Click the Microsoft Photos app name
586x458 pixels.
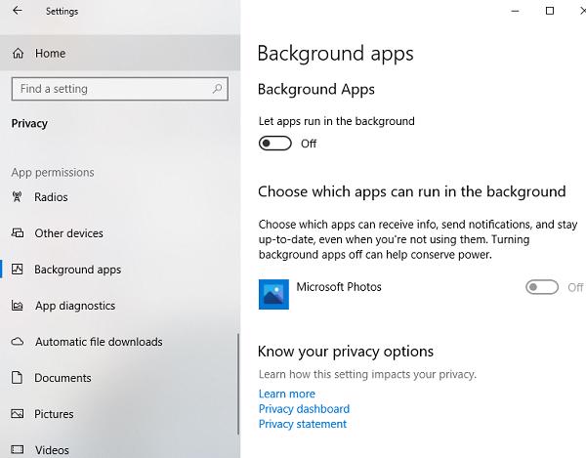pyautogui.click(x=339, y=287)
